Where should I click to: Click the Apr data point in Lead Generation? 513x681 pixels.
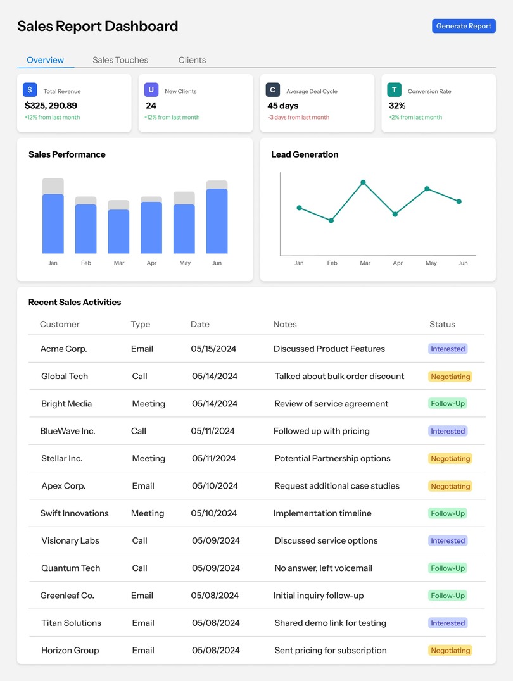[x=395, y=214]
